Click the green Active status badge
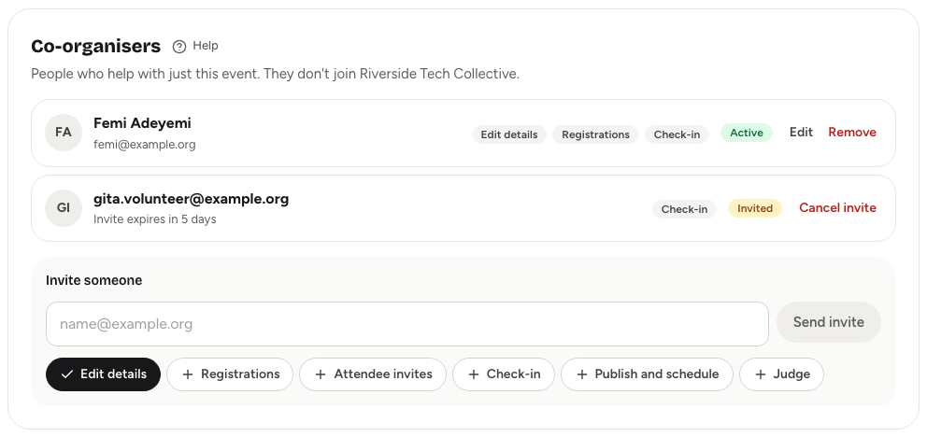Image resolution: width=927 pixels, height=437 pixels. [x=747, y=133]
